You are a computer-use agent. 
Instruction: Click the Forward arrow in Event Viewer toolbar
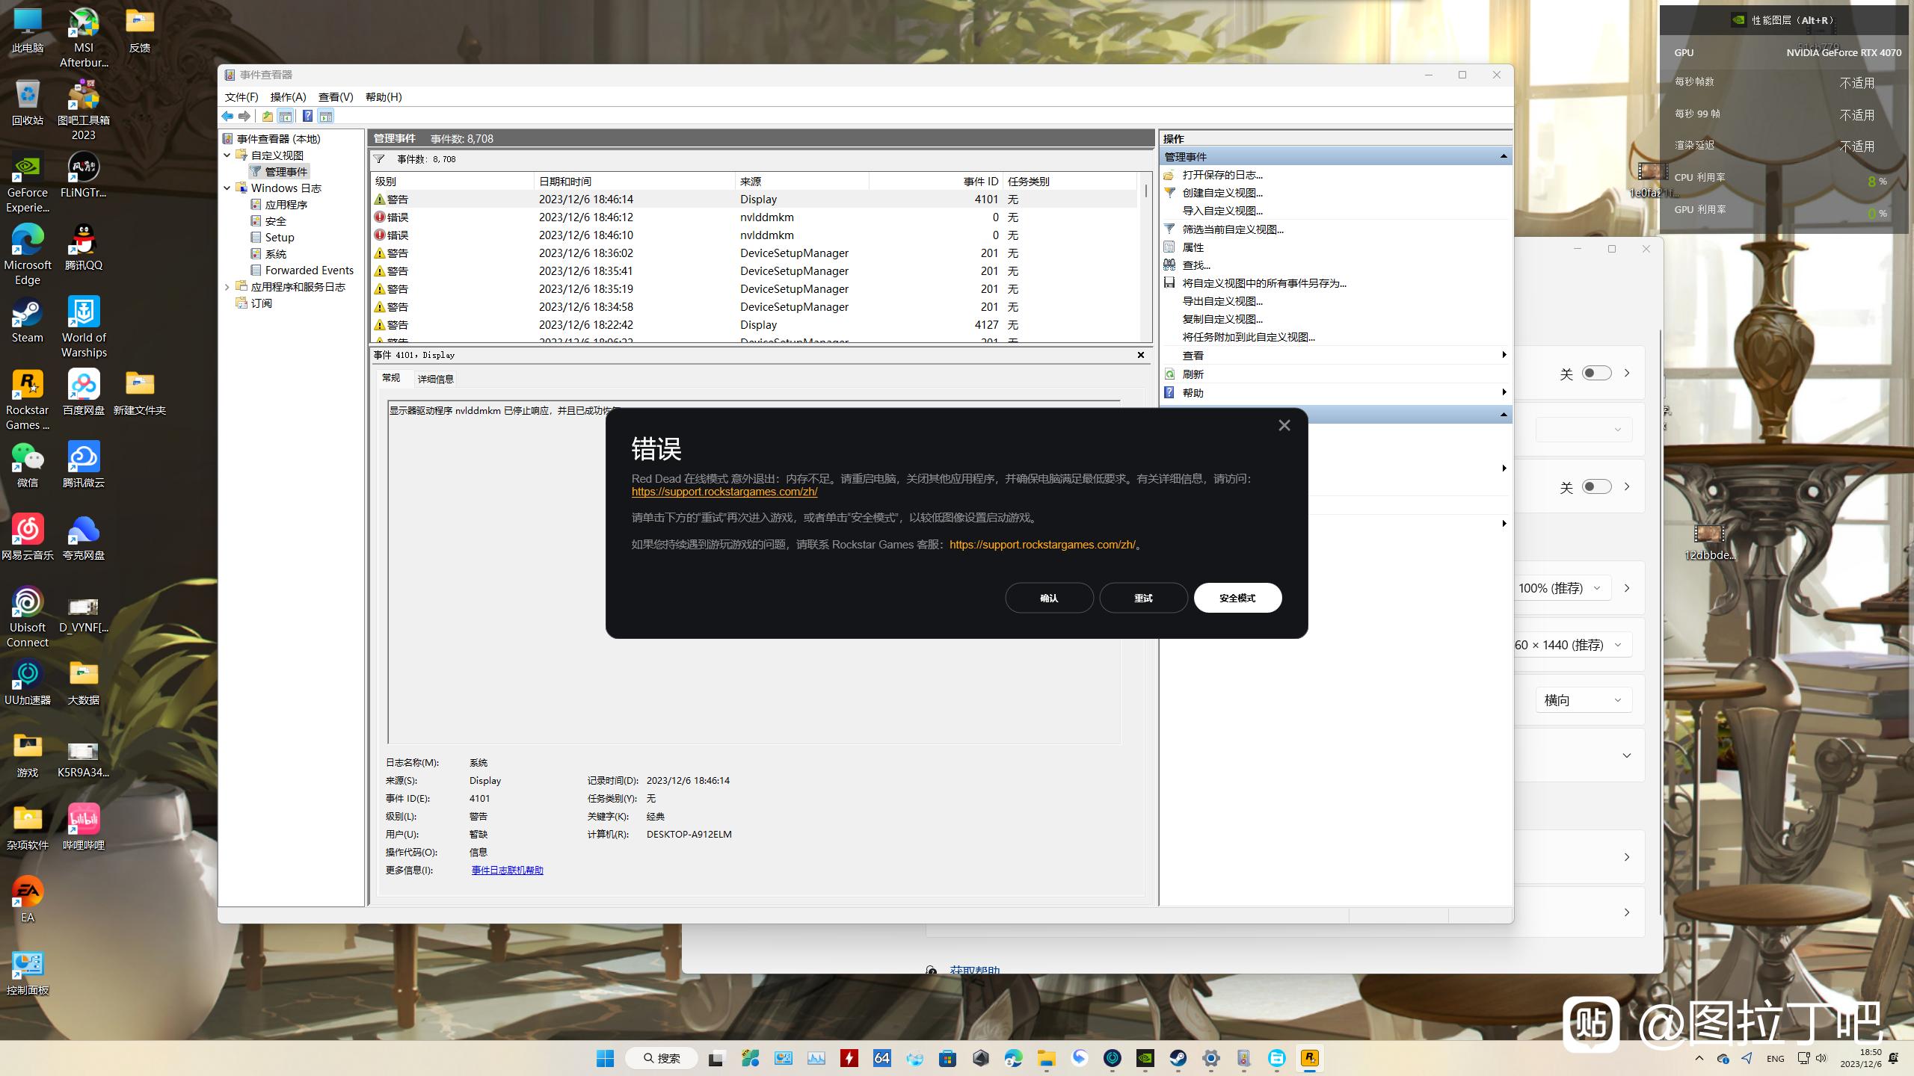pos(244,116)
